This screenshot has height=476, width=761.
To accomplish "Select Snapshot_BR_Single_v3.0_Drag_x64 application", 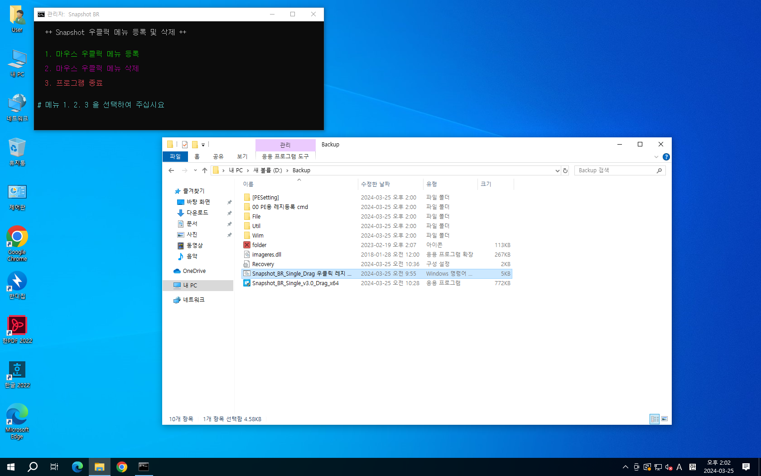I will pyautogui.click(x=295, y=283).
